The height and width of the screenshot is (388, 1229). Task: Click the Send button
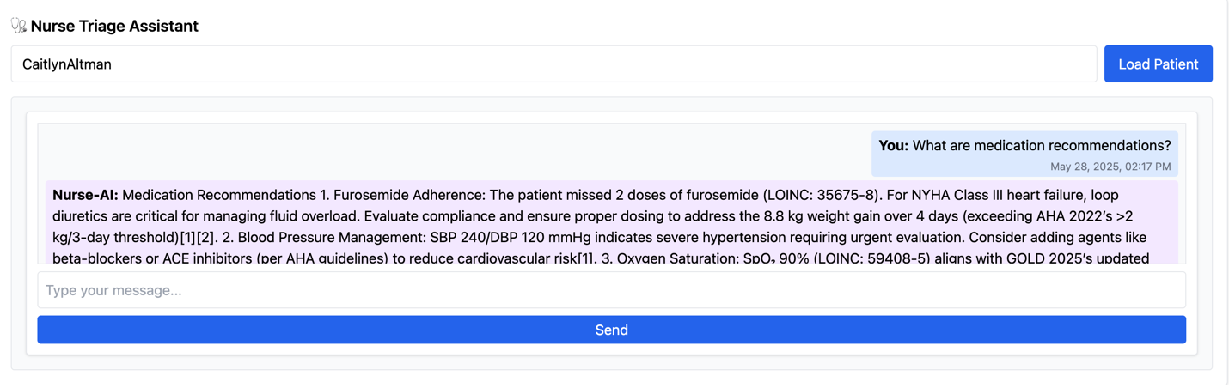(x=611, y=330)
